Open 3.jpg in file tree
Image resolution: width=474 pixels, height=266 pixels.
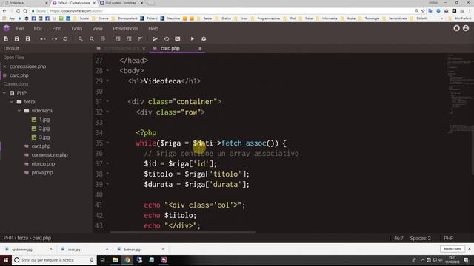tap(44, 137)
